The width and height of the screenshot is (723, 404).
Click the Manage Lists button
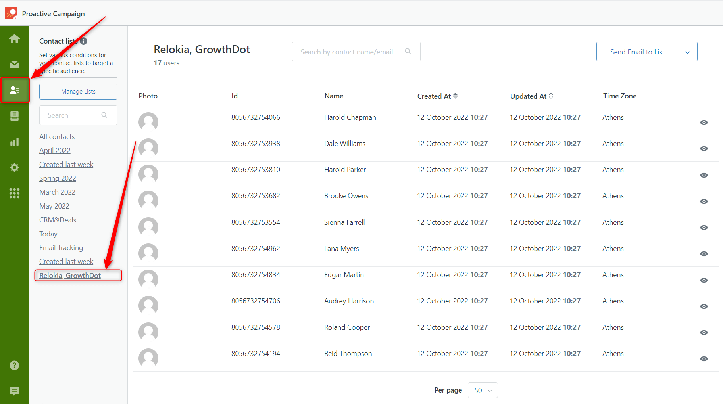[78, 91]
